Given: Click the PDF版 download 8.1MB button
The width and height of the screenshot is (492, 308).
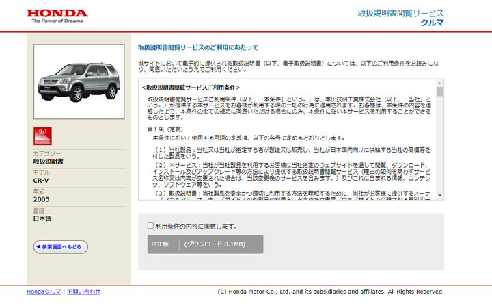Looking at the screenshot, I should pyautogui.click(x=205, y=244).
